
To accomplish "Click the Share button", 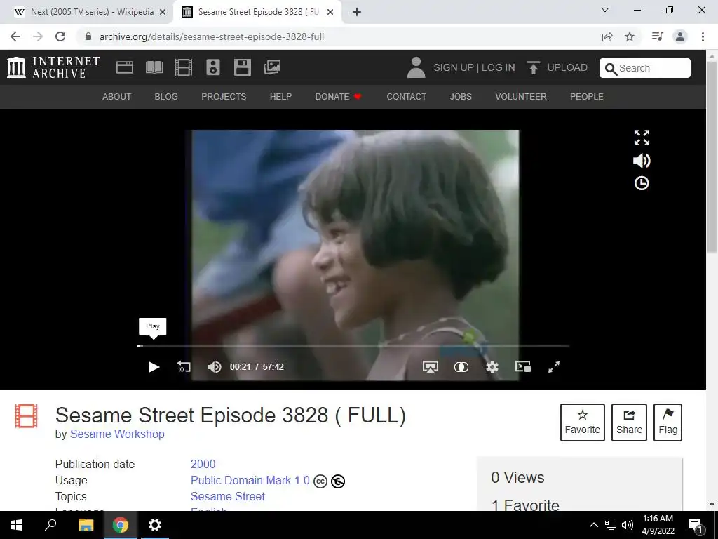I will [x=629, y=422].
